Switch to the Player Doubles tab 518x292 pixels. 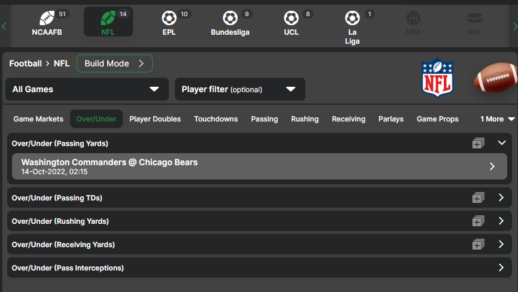[x=155, y=119]
